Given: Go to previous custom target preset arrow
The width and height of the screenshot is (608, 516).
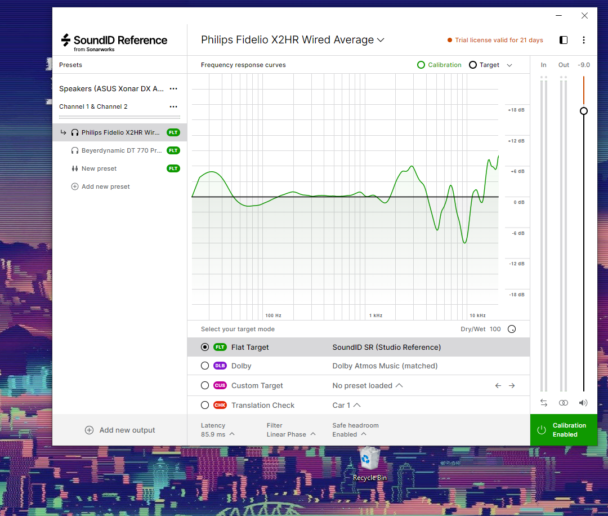Looking at the screenshot, I should [498, 386].
